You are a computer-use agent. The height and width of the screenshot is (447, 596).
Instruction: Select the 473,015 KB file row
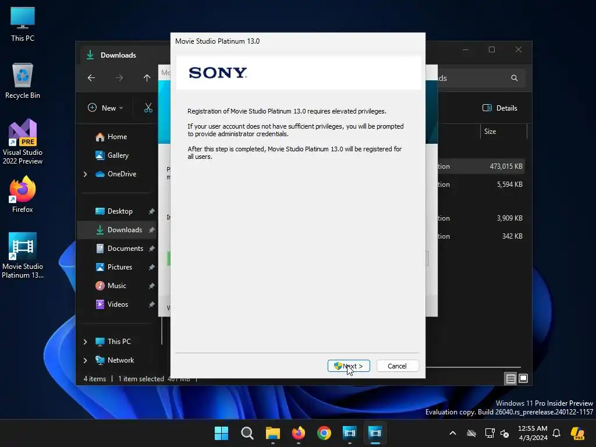click(x=481, y=166)
